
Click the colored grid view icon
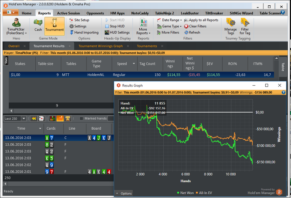(x=52, y=118)
